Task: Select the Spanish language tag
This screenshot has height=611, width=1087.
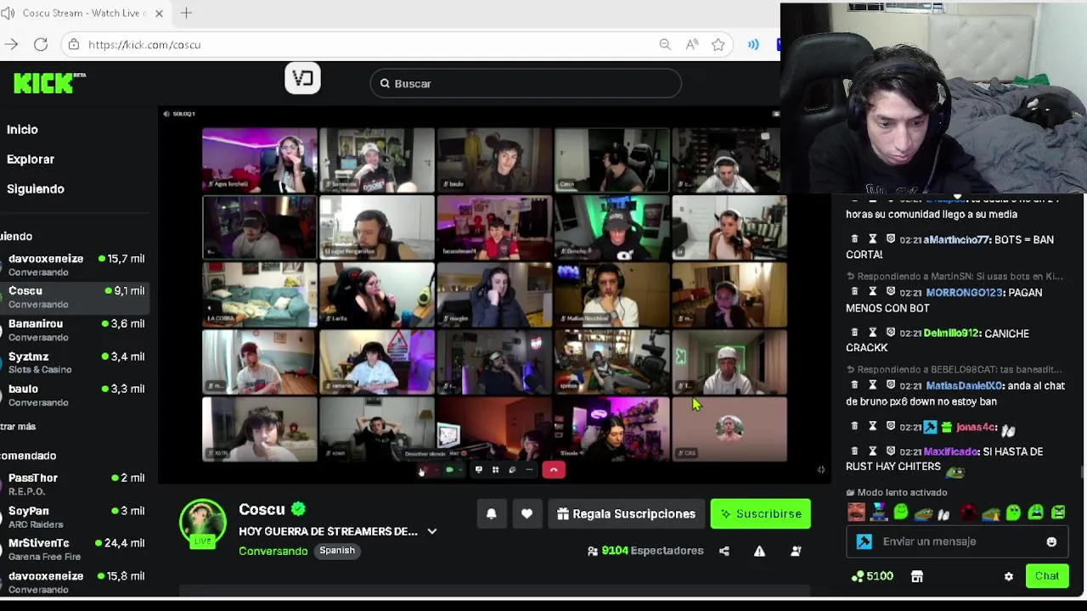Action: point(337,551)
